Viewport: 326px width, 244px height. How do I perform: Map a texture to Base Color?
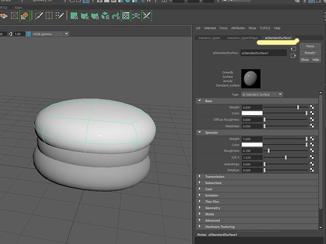312,113
